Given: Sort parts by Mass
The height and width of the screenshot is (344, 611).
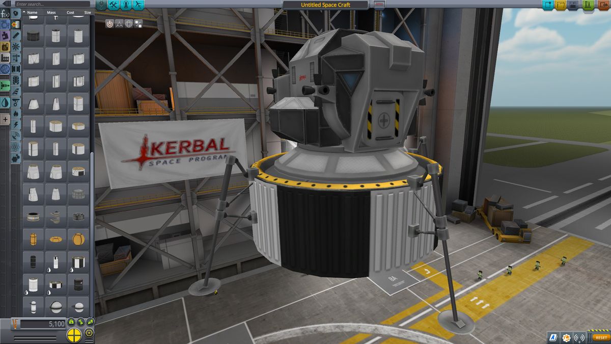Looking at the screenshot, I should 51,12.
